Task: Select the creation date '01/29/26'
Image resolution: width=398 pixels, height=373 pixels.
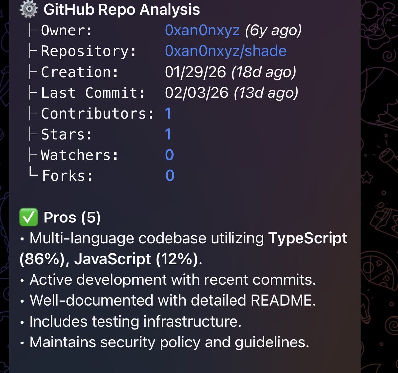Action: (x=195, y=72)
